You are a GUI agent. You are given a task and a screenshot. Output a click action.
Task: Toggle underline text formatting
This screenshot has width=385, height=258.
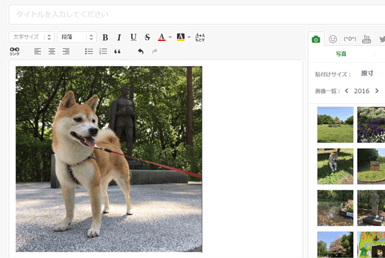[x=134, y=37]
